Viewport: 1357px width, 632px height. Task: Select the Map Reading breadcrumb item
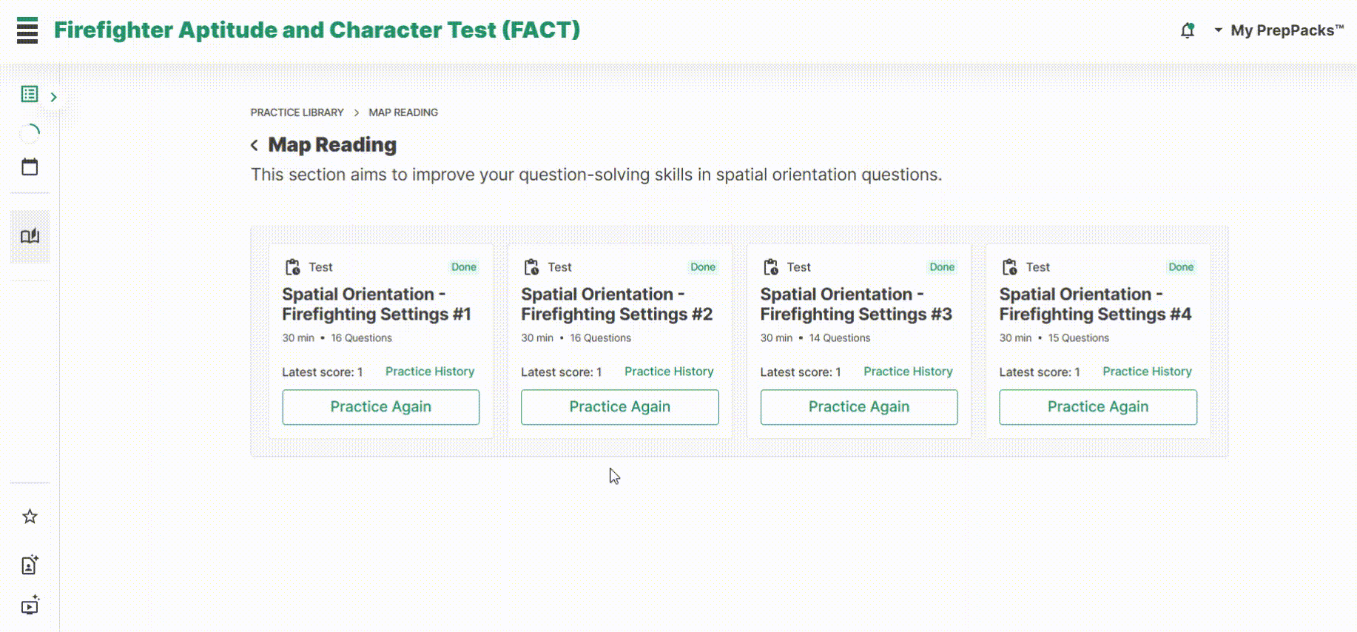(403, 112)
